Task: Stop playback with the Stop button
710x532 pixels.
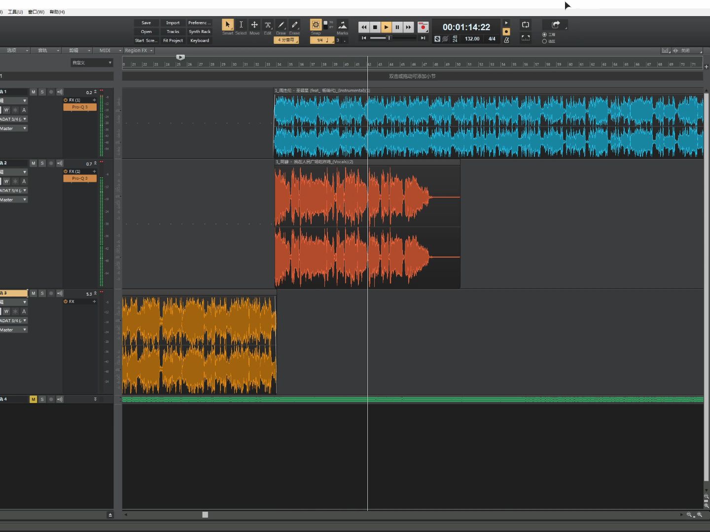Action: coord(375,27)
